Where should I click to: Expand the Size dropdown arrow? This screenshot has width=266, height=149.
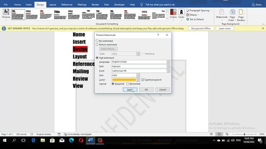click(138, 75)
